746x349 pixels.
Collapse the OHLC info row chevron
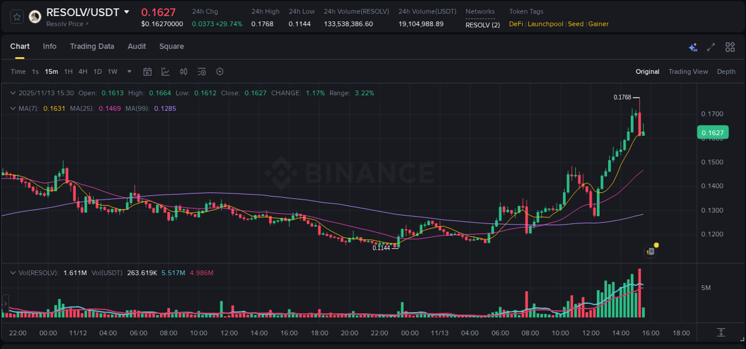coord(13,93)
